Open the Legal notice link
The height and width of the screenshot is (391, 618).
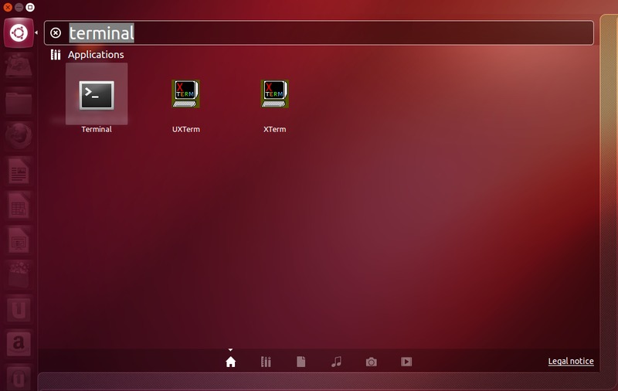coord(571,362)
